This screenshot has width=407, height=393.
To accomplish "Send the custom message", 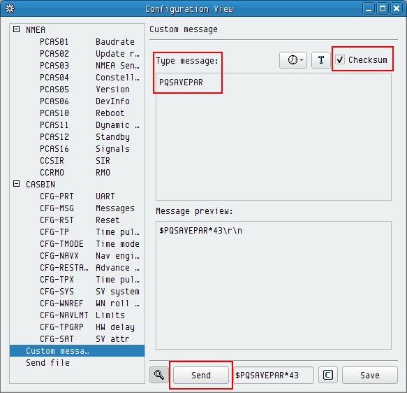I will 201,375.
